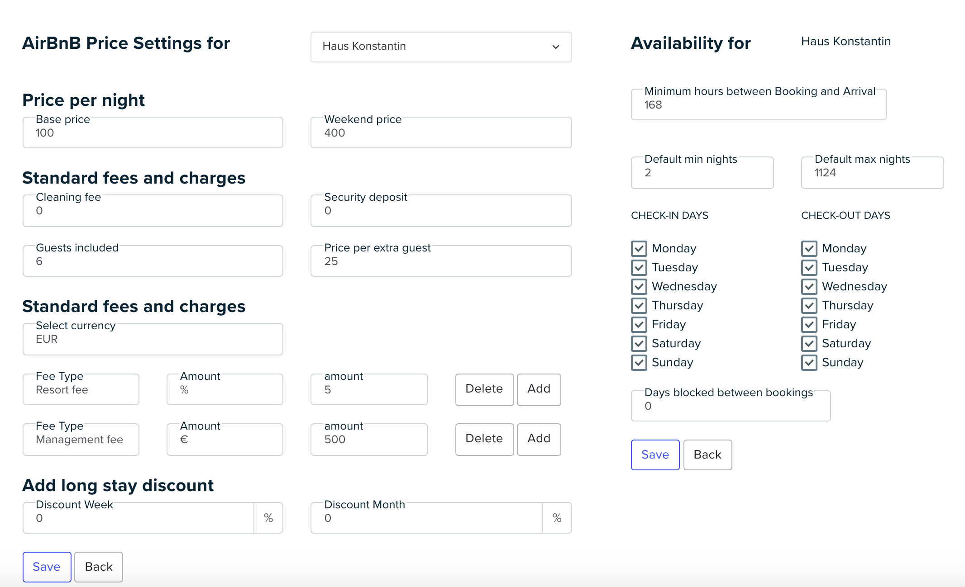Uncheck Saturday under Check-out days
The image size is (965, 587).
(809, 343)
